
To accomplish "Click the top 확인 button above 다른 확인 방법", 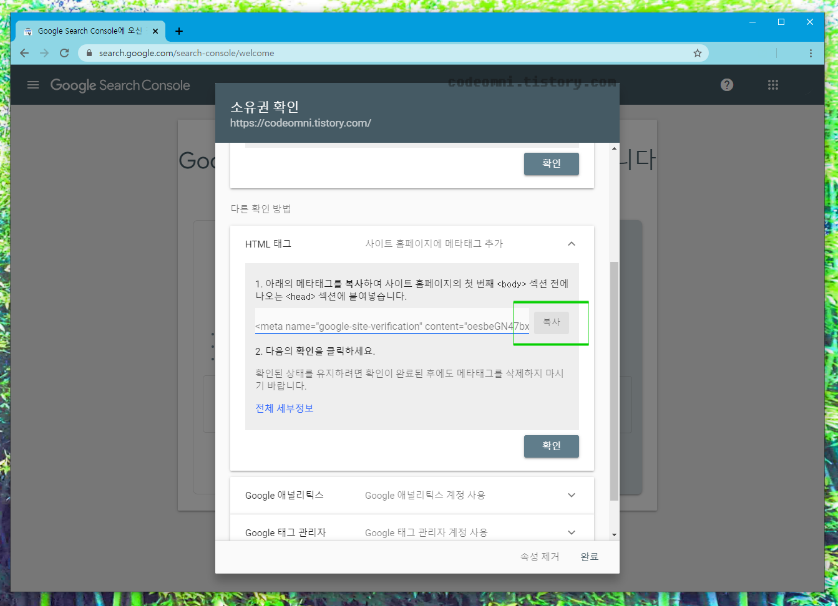I will tap(552, 164).
